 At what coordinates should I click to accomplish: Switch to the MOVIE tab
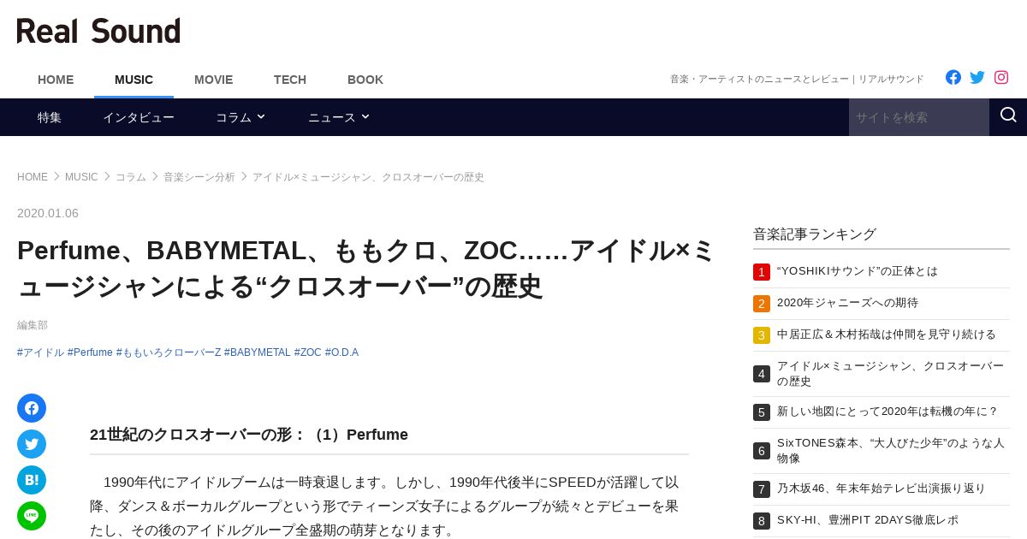(213, 80)
